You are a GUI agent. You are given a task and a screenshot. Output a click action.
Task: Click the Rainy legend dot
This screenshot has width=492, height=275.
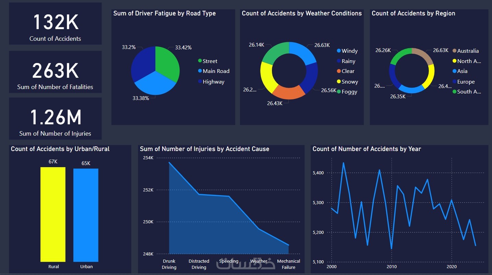click(x=339, y=61)
